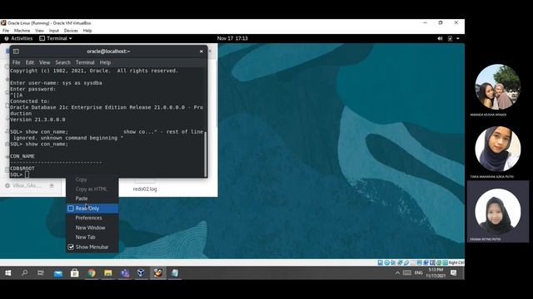This screenshot has width=533, height=299.
Task: Click the GNOME power status icon
Action: click(x=450, y=38)
